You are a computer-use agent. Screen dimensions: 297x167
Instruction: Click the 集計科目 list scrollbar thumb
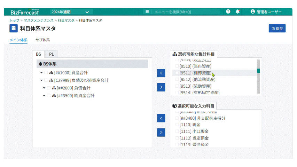tap(258, 71)
